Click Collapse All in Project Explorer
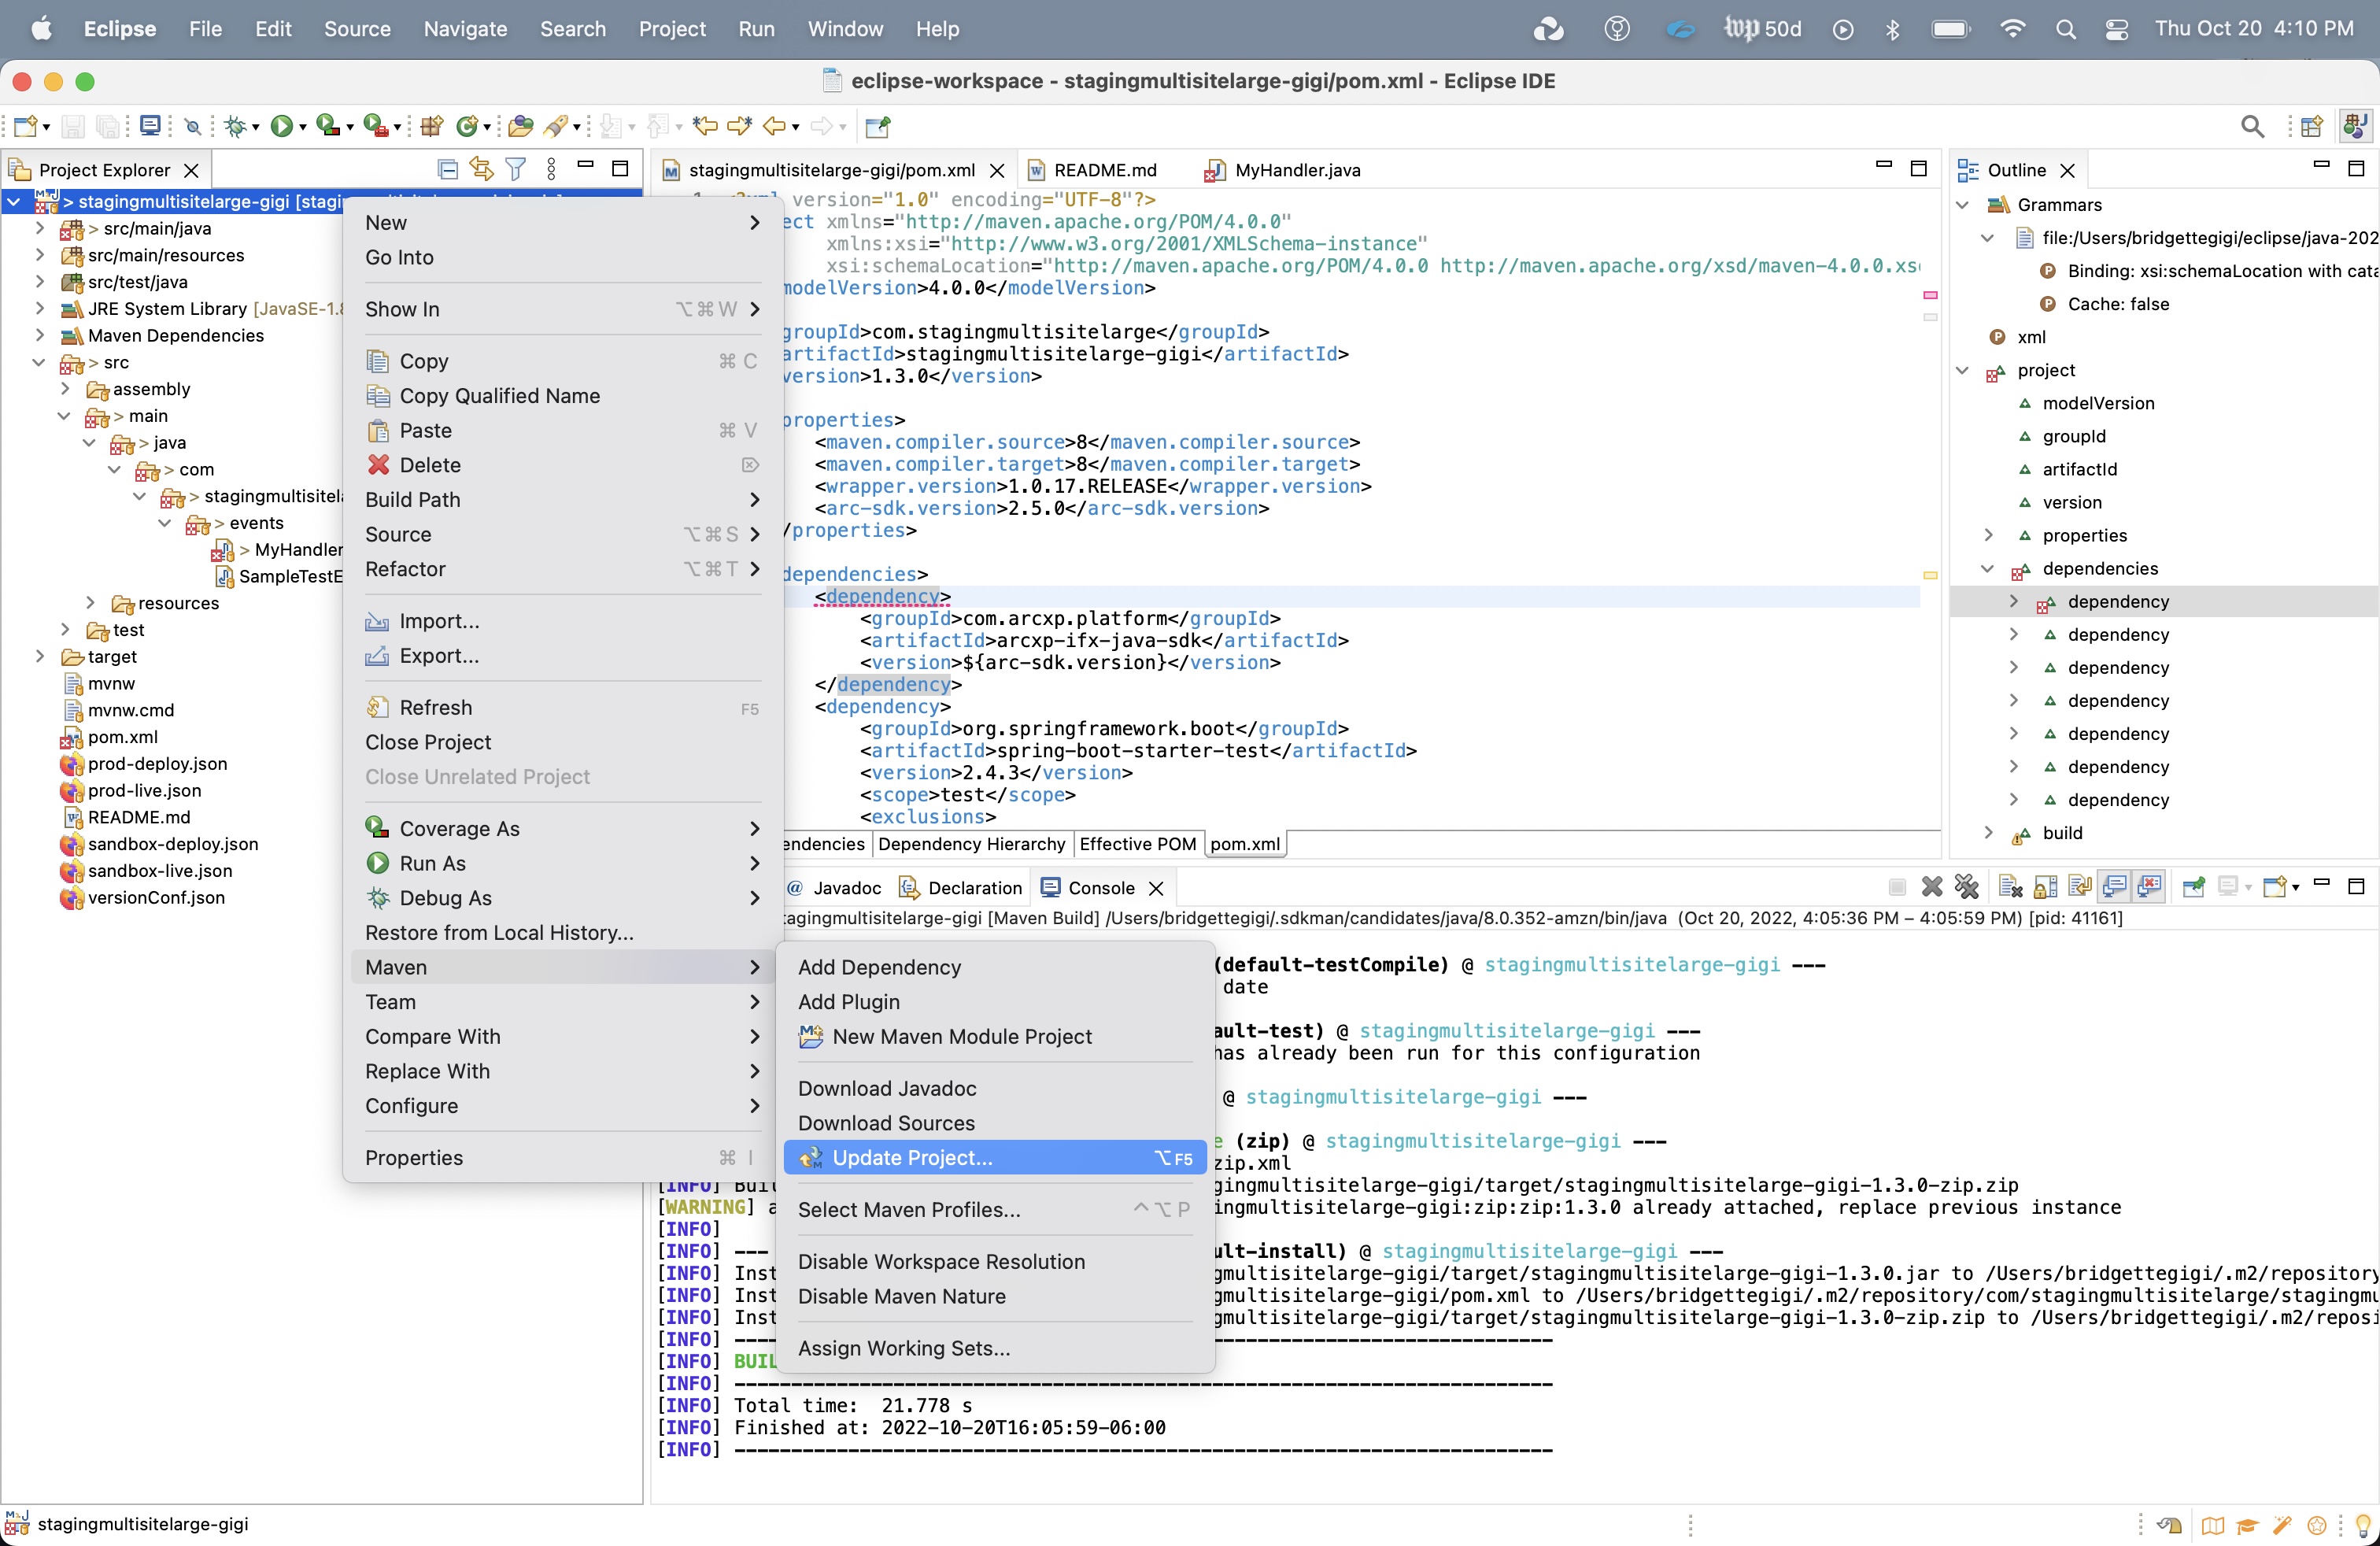Screen dimensions: 2380x1546 448,169
